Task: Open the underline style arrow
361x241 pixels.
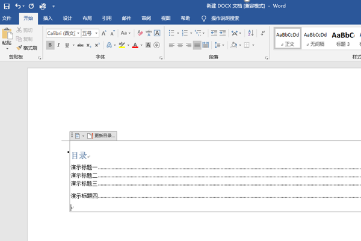Action: (x=73, y=45)
